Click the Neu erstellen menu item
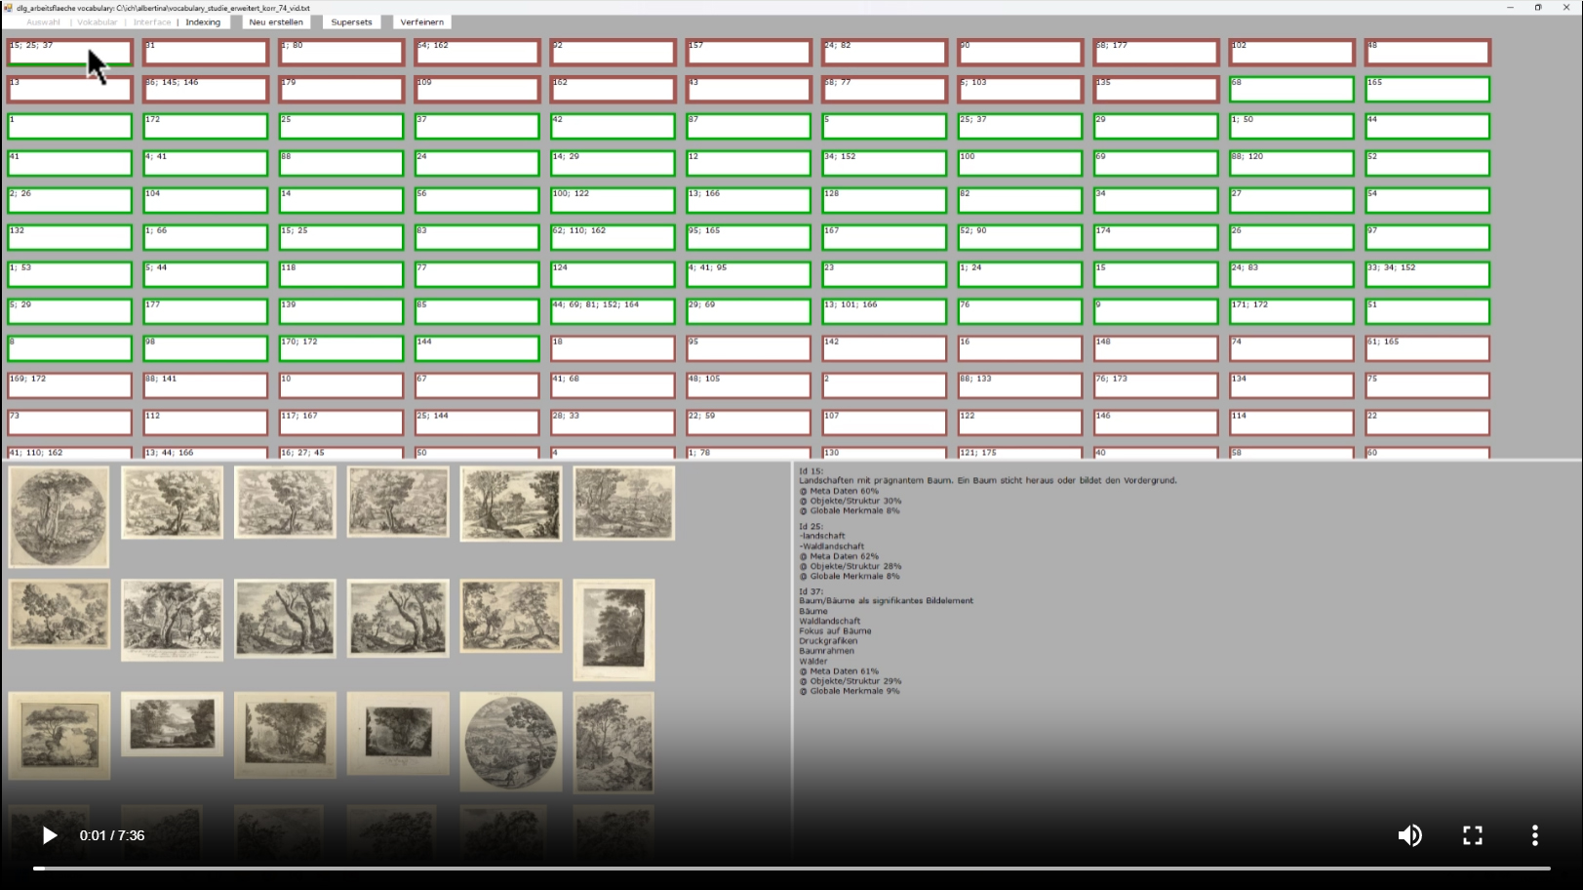The width and height of the screenshot is (1583, 890). pyautogui.click(x=276, y=22)
